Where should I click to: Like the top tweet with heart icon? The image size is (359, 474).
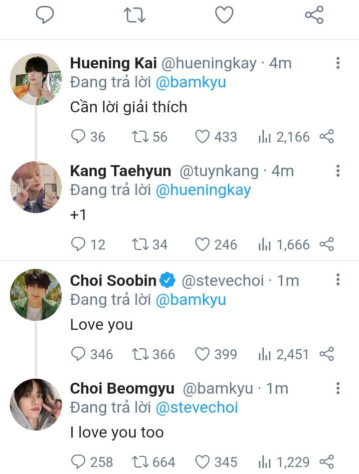click(224, 15)
